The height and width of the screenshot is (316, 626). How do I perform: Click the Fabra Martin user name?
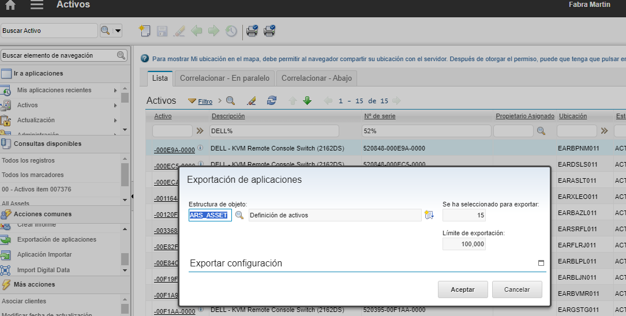pos(590,5)
